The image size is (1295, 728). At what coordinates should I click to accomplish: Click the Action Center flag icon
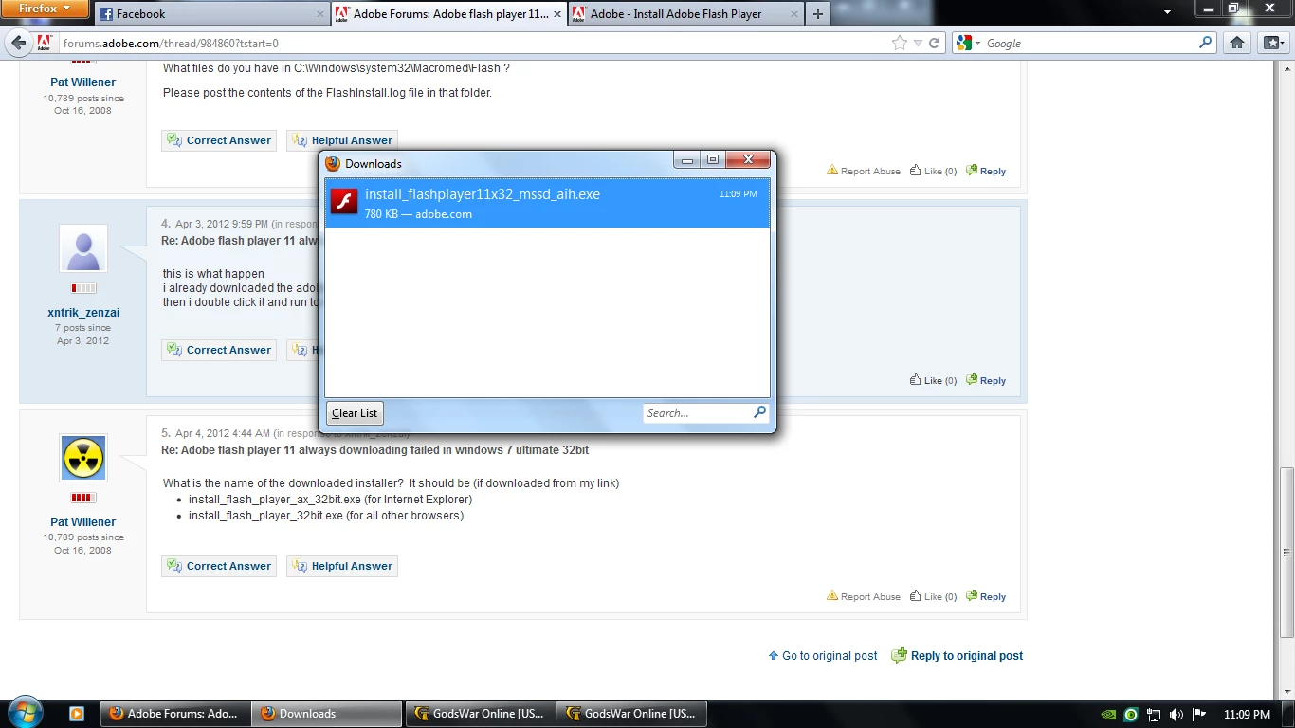(x=1199, y=715)
